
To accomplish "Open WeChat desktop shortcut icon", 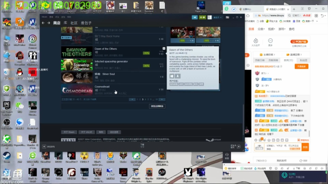I will pyautogui.click(x=20, y=107).
